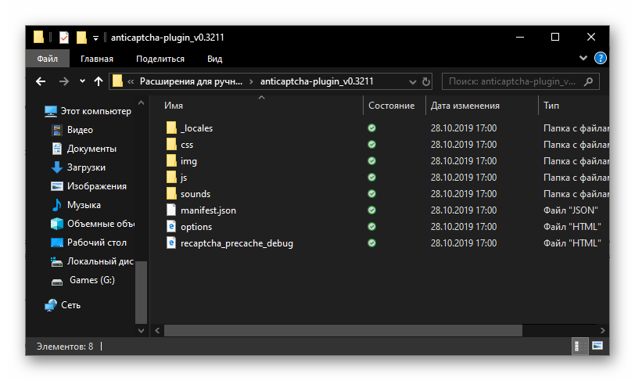
Task: Click the search field for anticaptcha-plugin
Action: pos(512,81)
